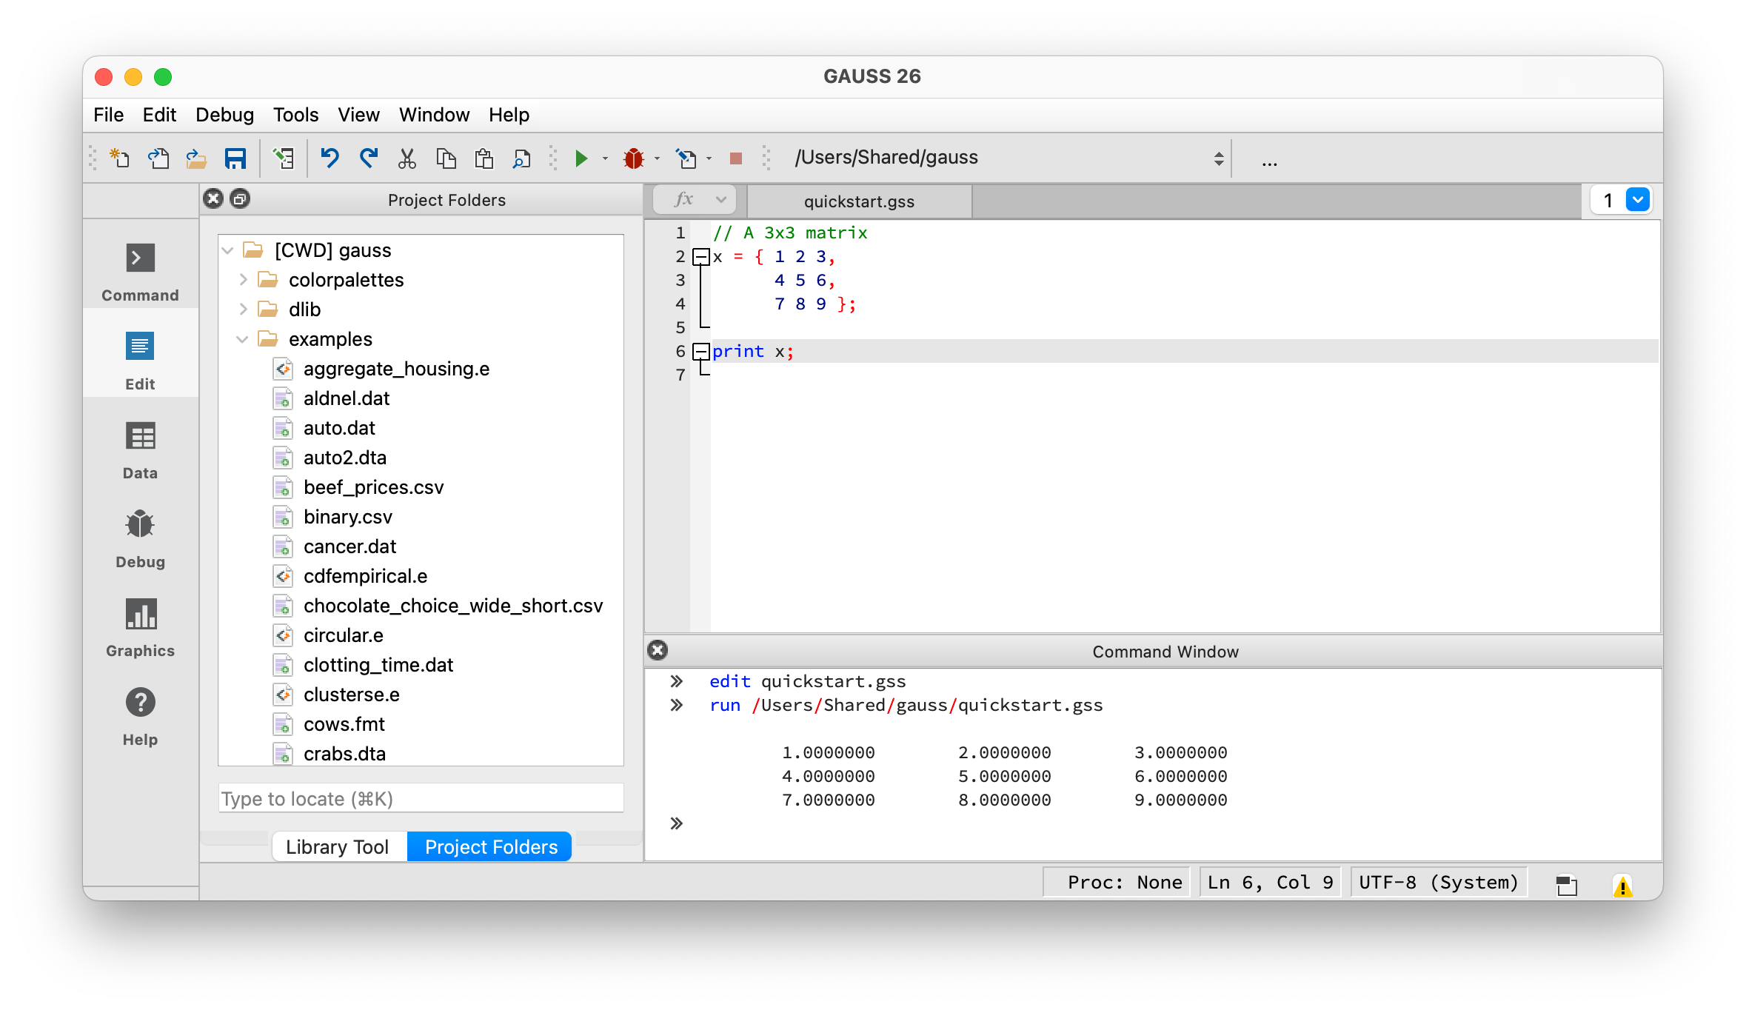Click the Undo arrow in toolbar

tap(330, 158)
